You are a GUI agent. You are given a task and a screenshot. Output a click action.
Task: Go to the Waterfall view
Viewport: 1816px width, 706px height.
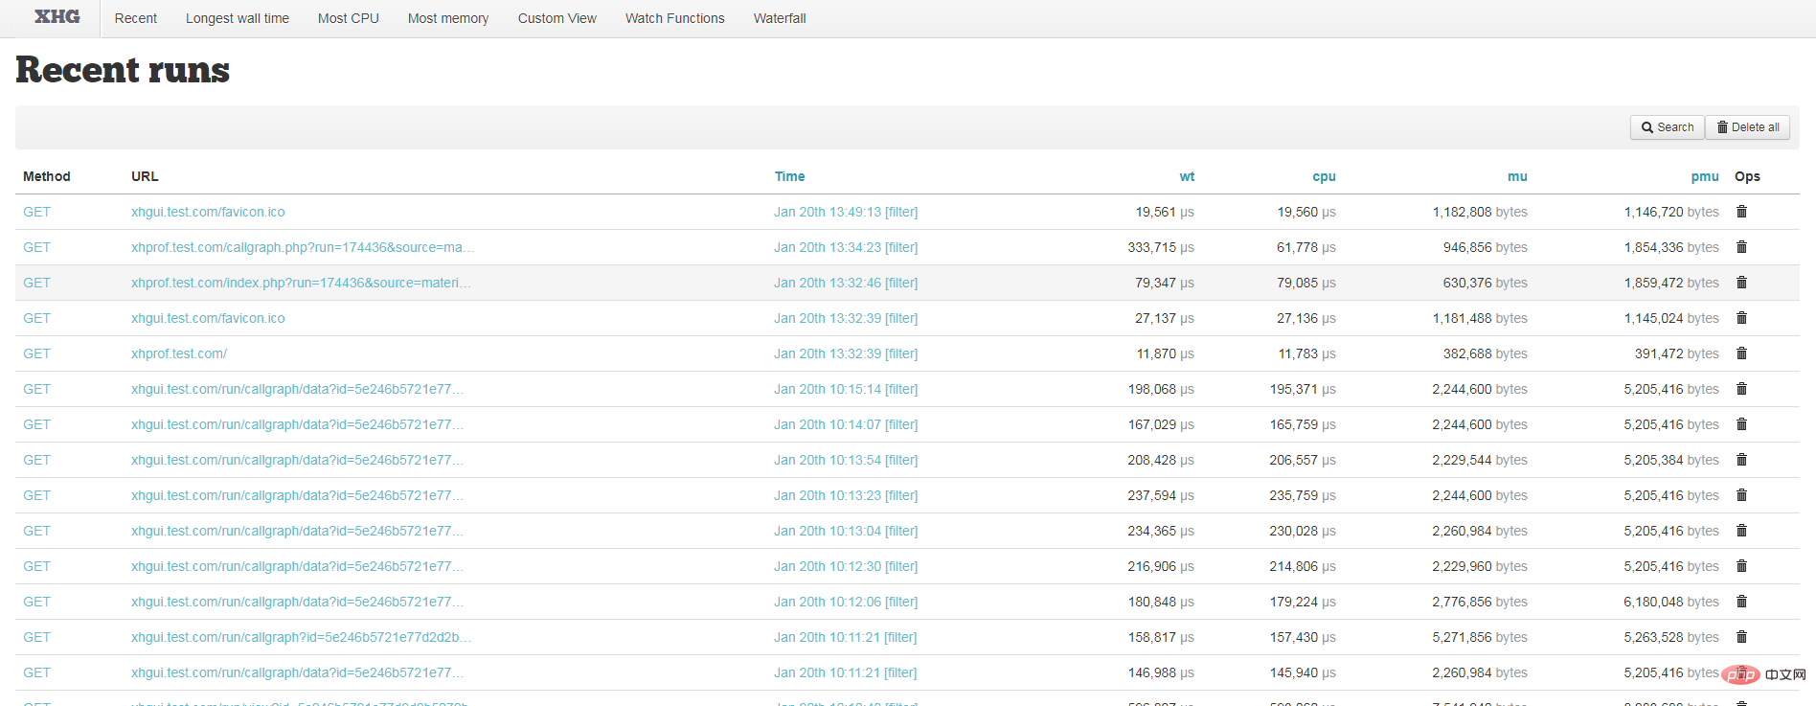tap(779, 18)
